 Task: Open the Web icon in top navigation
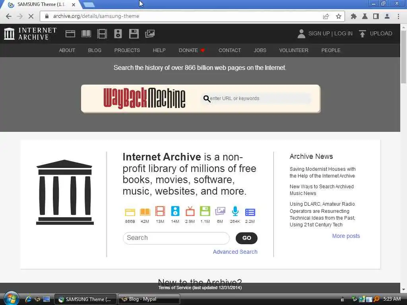[70, 34]
